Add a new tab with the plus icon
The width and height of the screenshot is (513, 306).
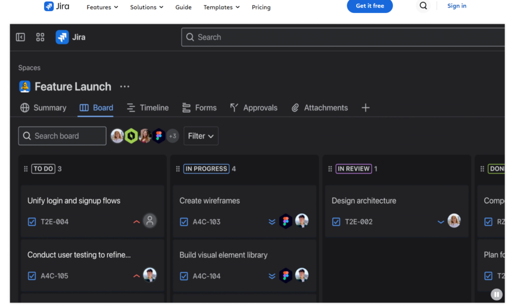365,108
